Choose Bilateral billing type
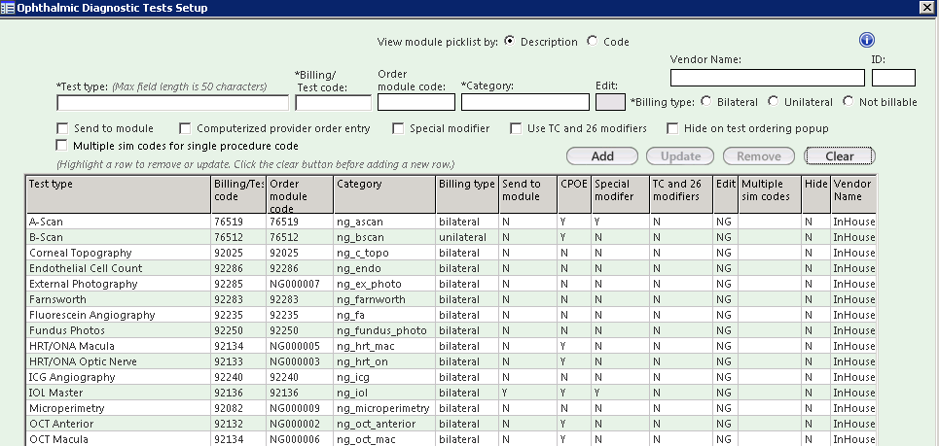Image resolution: width=939 pixels, height=446 pixels. [x=706, y=102]
